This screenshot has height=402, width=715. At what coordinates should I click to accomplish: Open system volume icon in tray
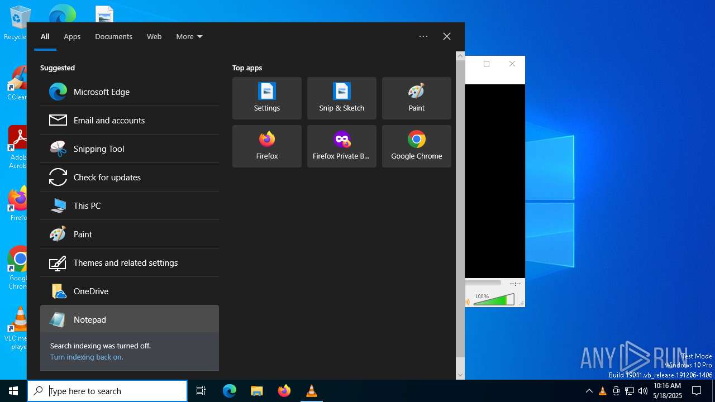point(643,391)
